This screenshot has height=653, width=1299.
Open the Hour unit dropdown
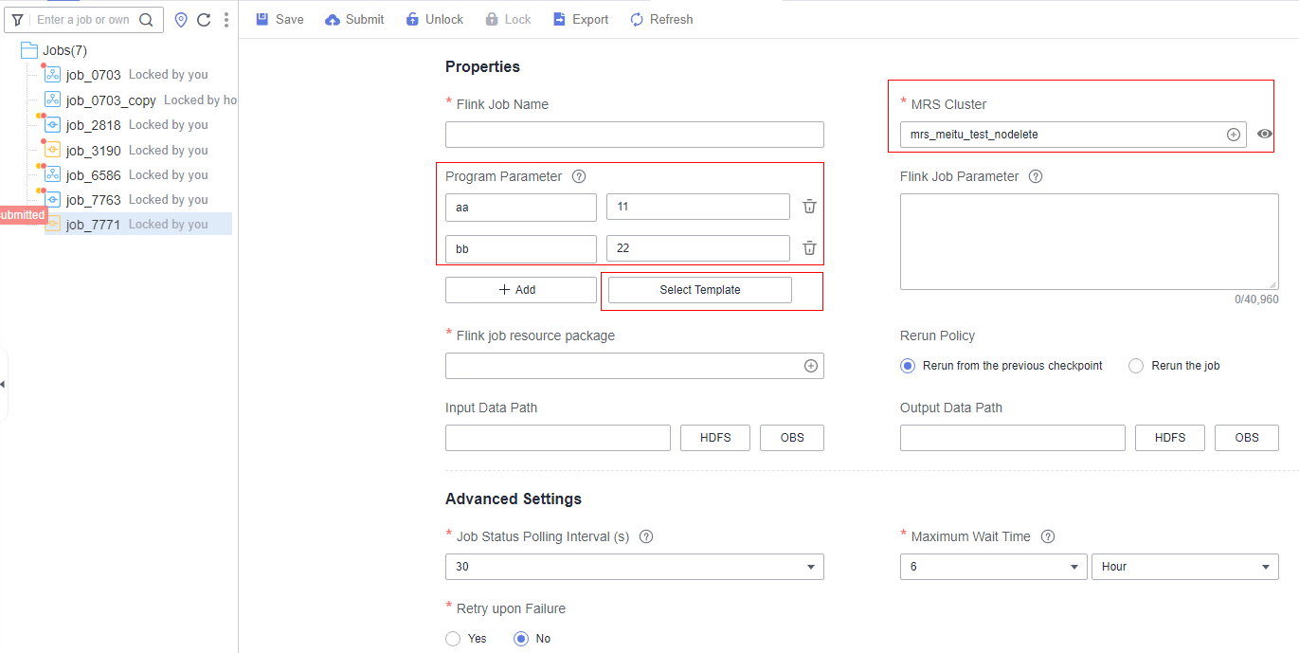pyautogui.click(x=1185, y=567)
